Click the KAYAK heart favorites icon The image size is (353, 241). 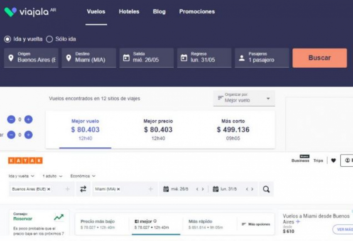(x=333, y=161)
